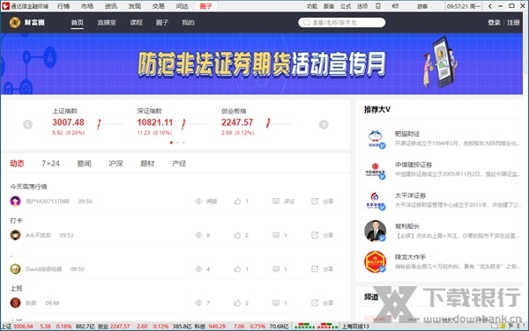Open the 功能 menu
529x331 pixels.
pyautogui.click(x=312, y=6)
